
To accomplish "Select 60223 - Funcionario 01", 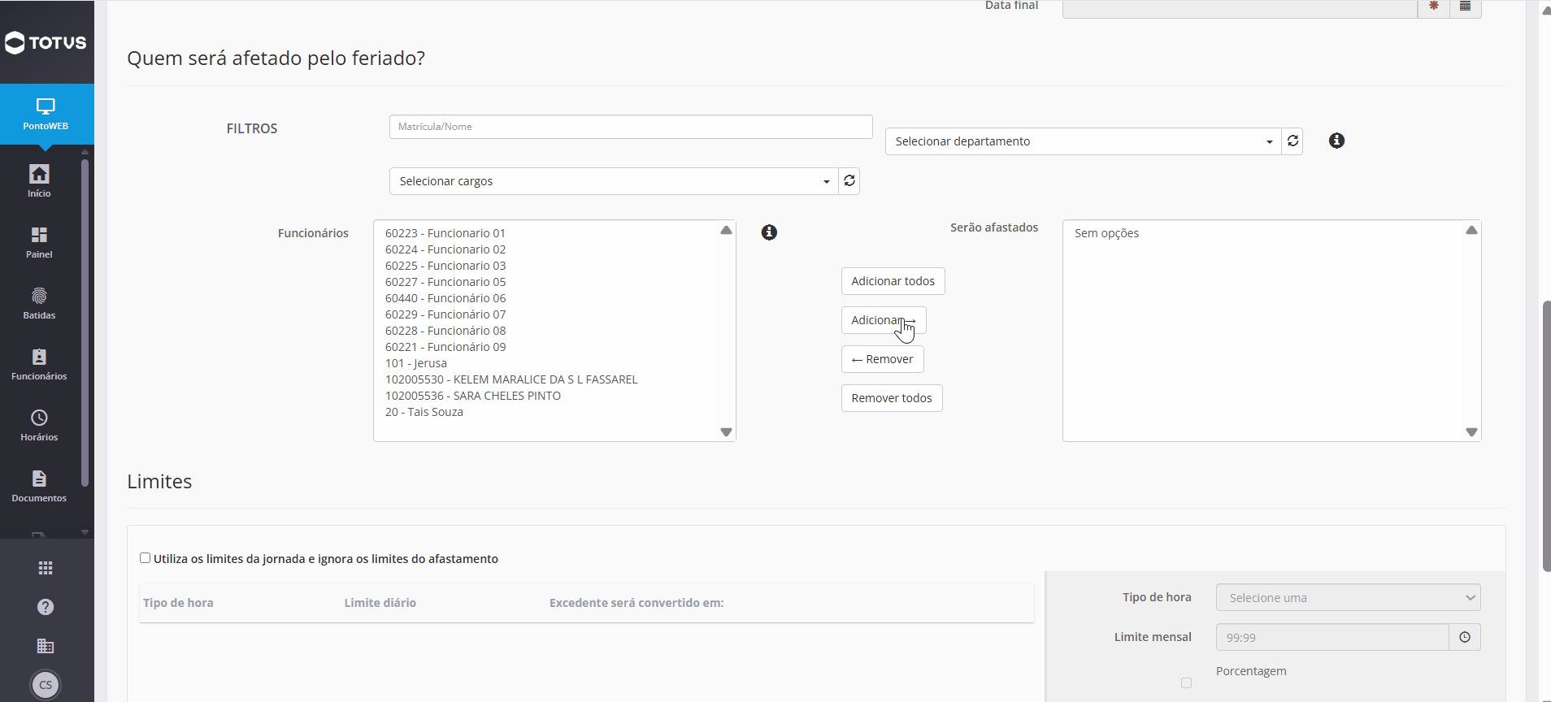I will [445, 233].
